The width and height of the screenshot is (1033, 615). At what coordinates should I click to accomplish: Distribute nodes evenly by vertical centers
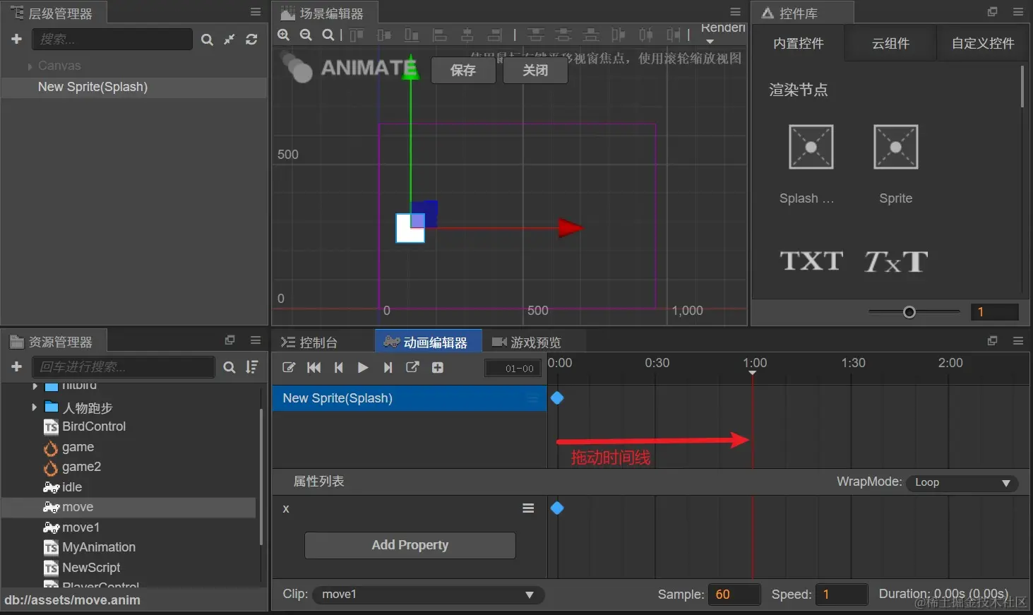coord(563,35)
